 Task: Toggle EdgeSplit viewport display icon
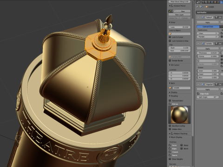(220, 84)
